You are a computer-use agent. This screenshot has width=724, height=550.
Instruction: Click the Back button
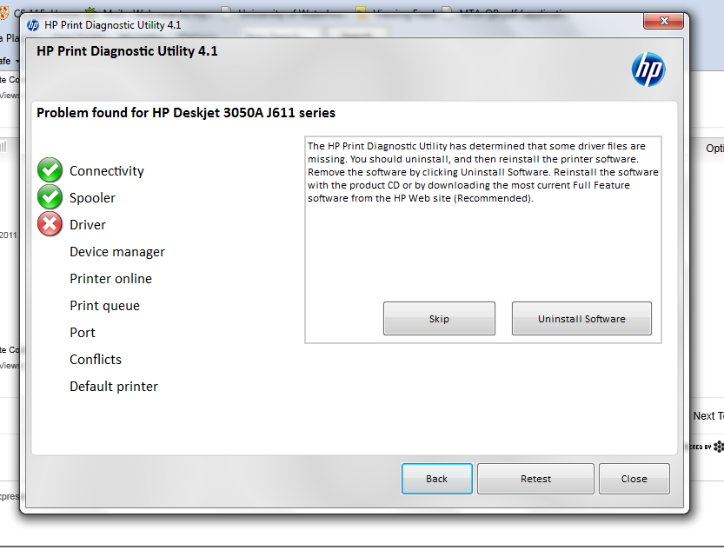(436, 478)
